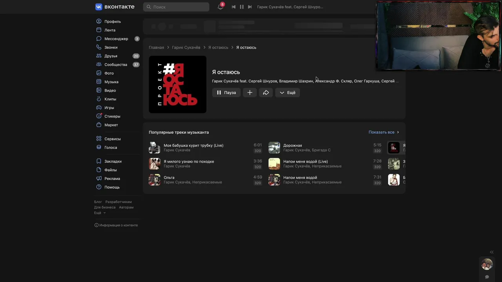
Task: Open the Авторам footer link
Action: [x=126, y=207]
